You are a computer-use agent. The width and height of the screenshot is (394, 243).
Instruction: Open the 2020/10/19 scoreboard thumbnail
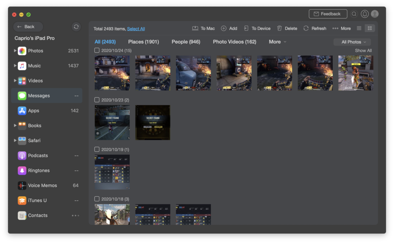(112, 172)
